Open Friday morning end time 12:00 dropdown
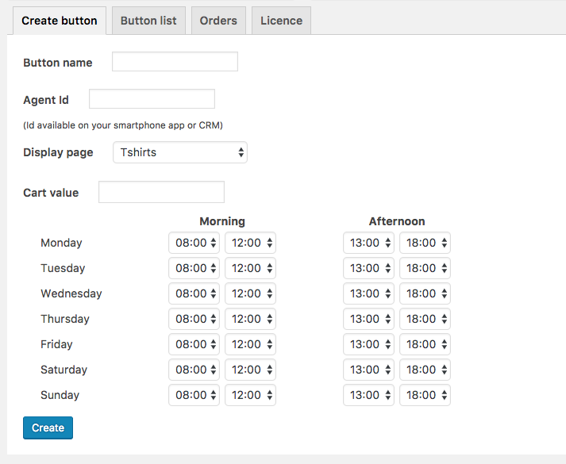The image size is (566, 464). pyautogui.click(x=251, y=344)
